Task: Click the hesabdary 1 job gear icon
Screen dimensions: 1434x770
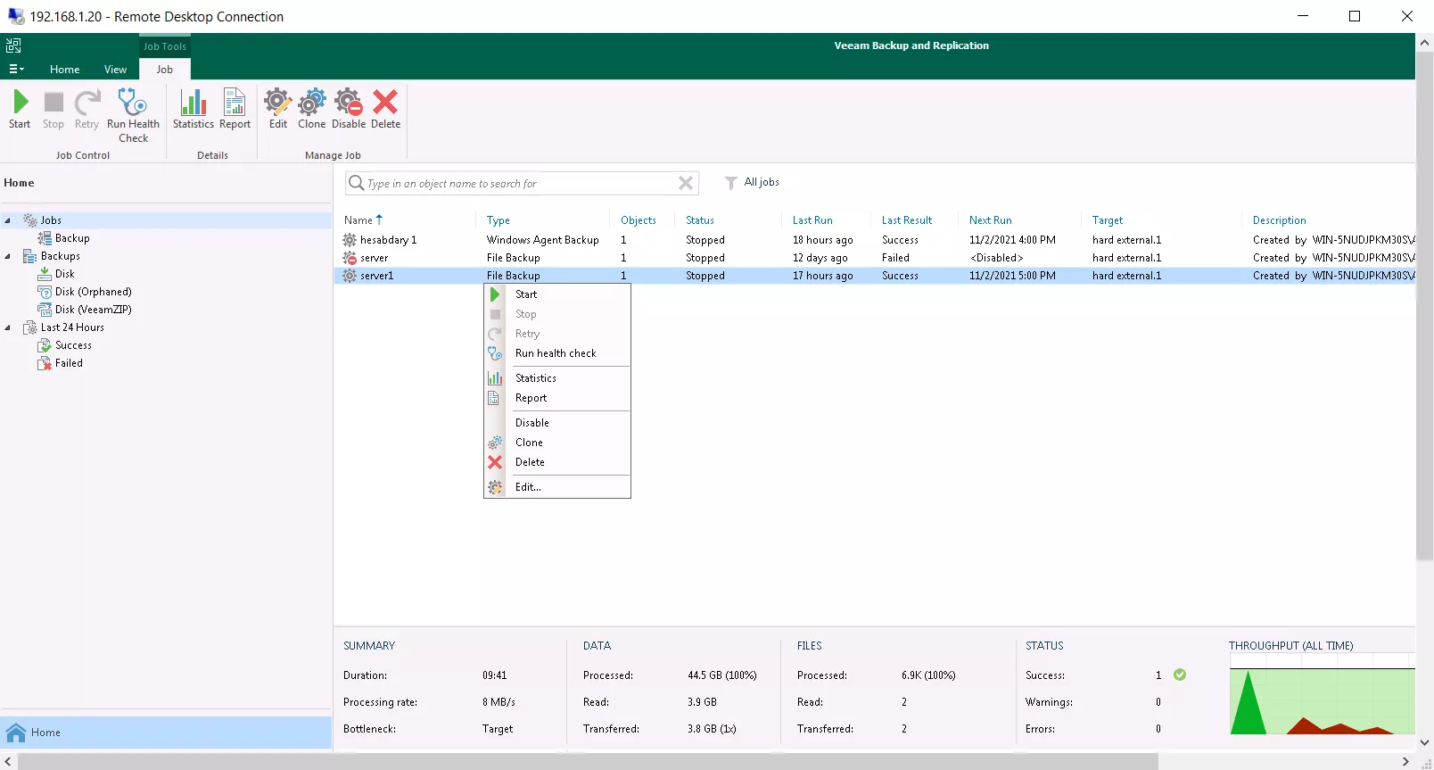Action: click(350, 240)
